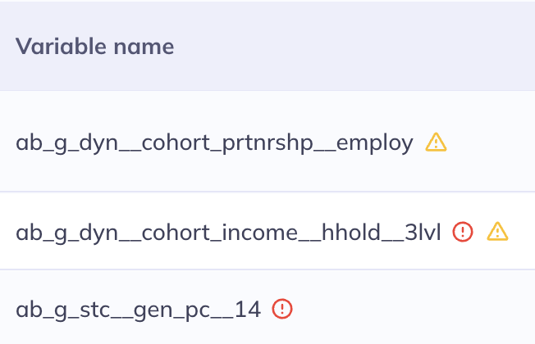Select the ab_g_stc__gen_pc__14 variable name

pos(139,310)
